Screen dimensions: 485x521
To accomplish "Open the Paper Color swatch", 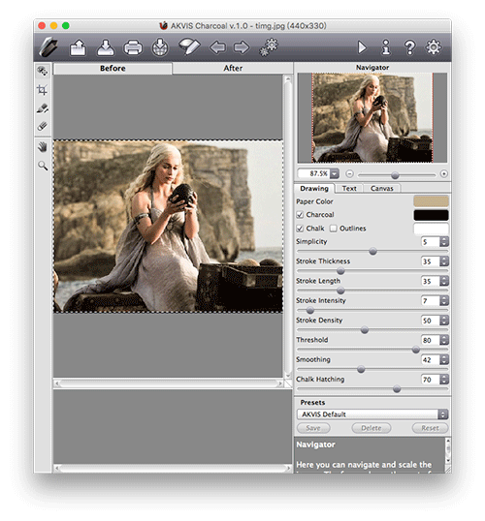I will coord(431,201).
